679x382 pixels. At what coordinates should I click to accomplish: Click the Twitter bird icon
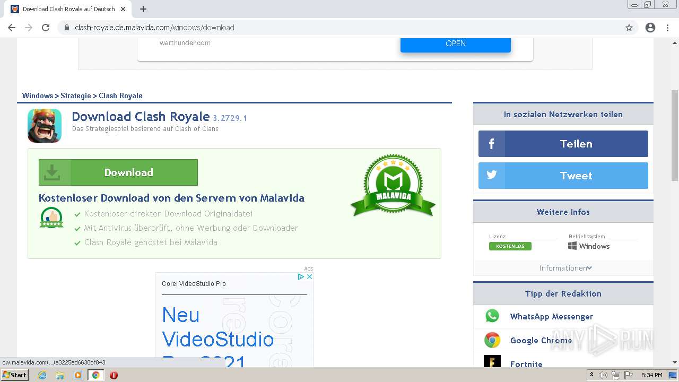click(x=492, y=175)
